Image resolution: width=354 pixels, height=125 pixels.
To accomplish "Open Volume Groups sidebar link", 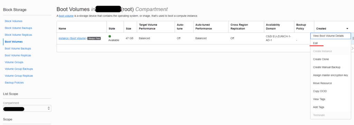I will tap(14, 62).
